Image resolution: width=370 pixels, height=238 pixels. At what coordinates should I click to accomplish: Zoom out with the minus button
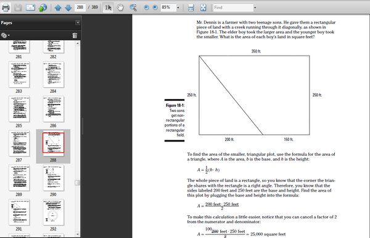coord(146,7)
